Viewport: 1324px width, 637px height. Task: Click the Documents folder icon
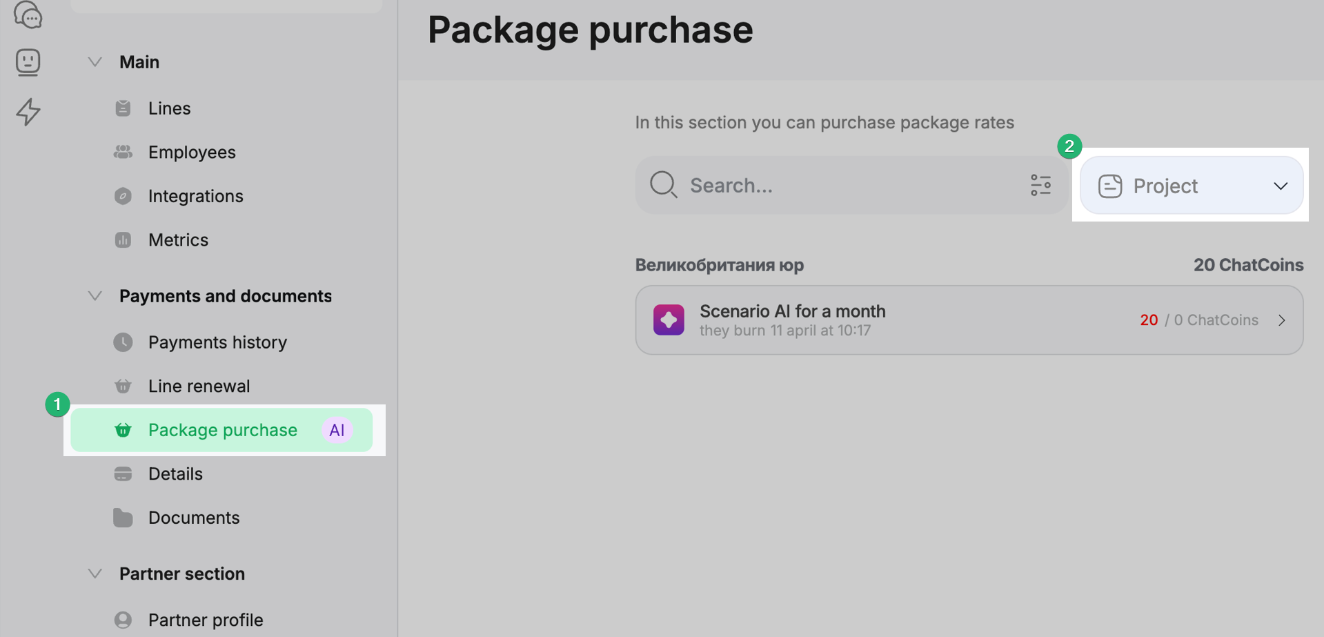pos(123,518)
